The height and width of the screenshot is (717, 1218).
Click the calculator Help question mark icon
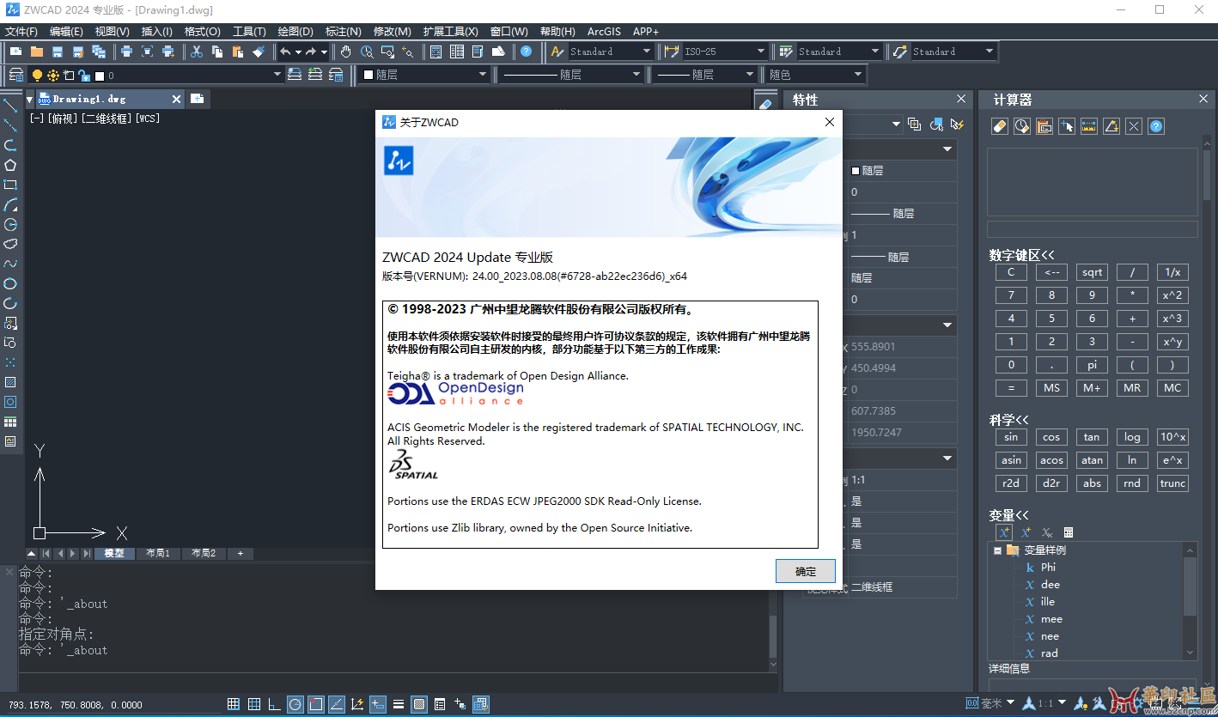[1156, 126]
